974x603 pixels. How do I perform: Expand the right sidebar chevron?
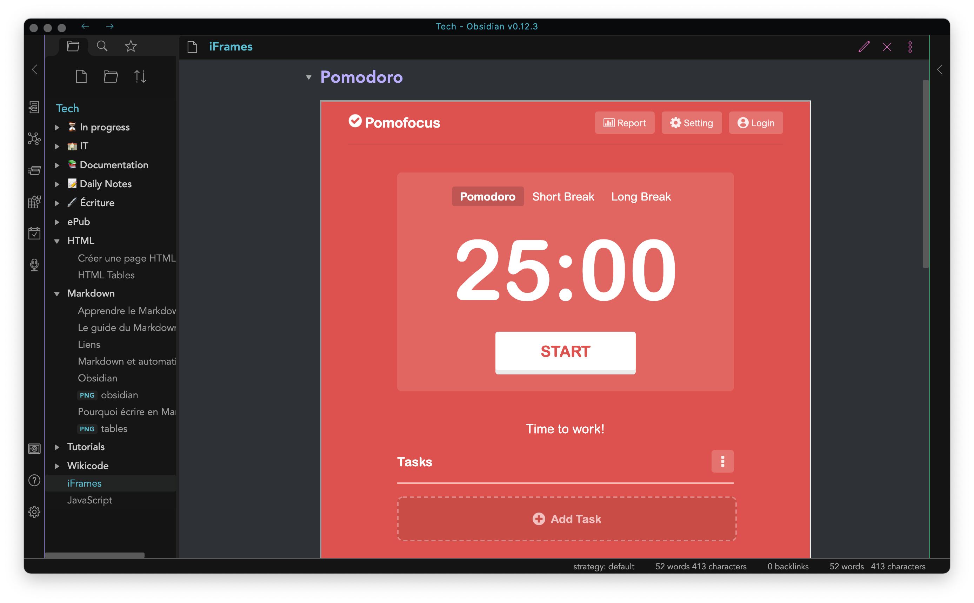[x=940, y=69]
